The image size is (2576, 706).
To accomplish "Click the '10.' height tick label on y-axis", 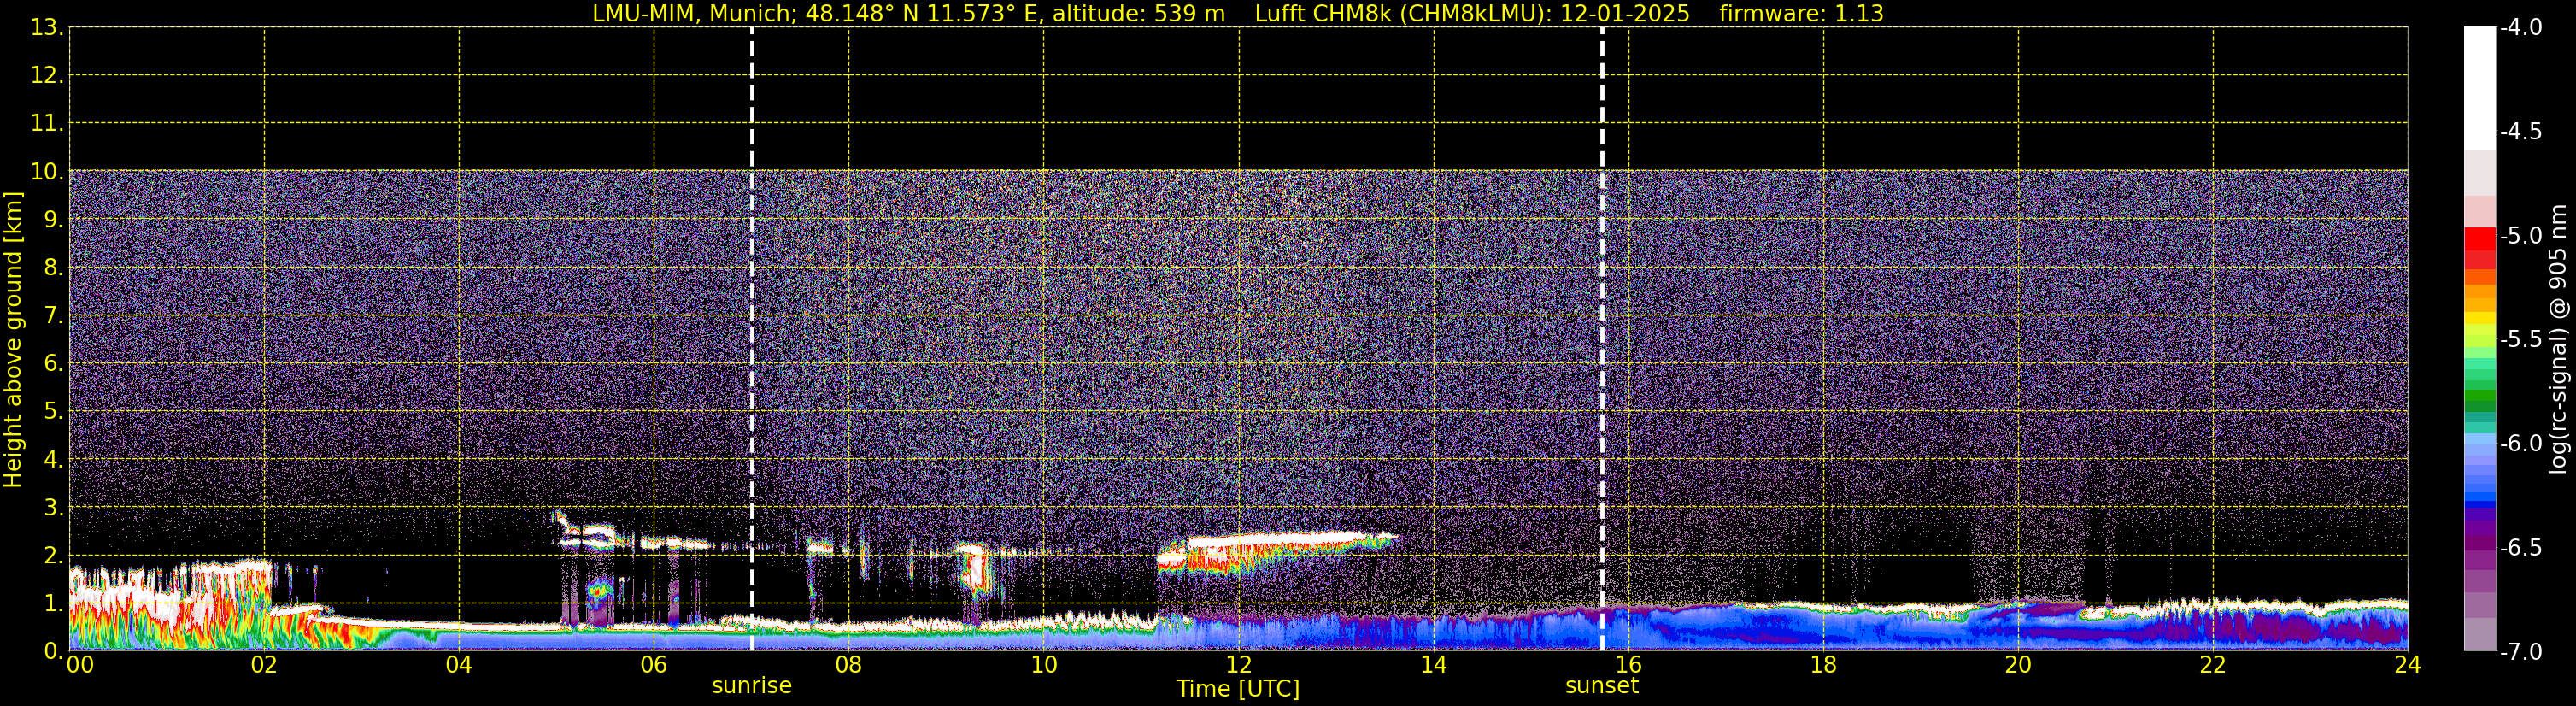I will (47, 172).
